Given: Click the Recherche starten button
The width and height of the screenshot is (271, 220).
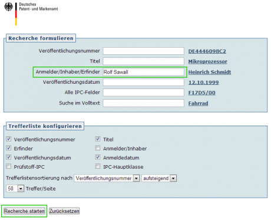Looking at the screenshot, I should point(24,211).
